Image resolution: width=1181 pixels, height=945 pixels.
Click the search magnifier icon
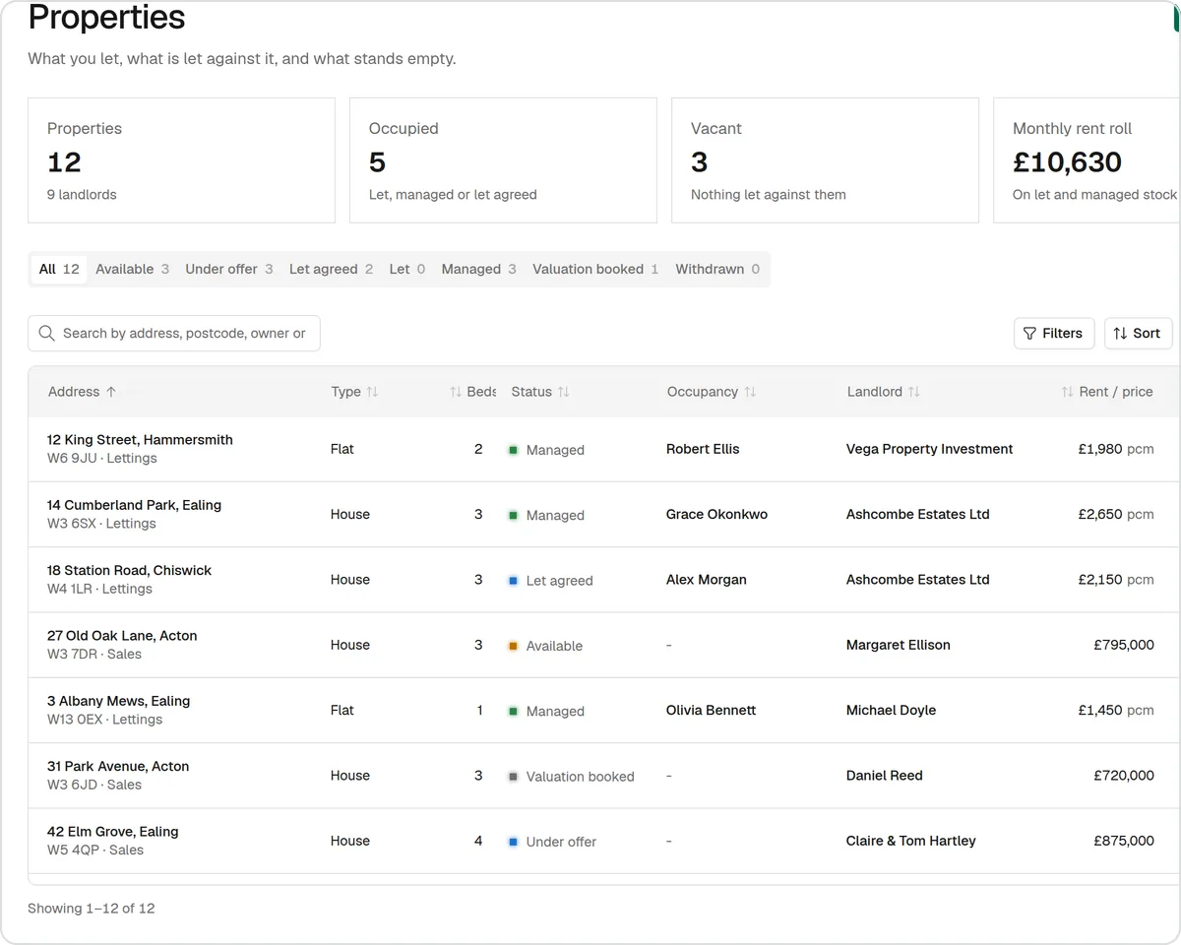pos(46,334)
